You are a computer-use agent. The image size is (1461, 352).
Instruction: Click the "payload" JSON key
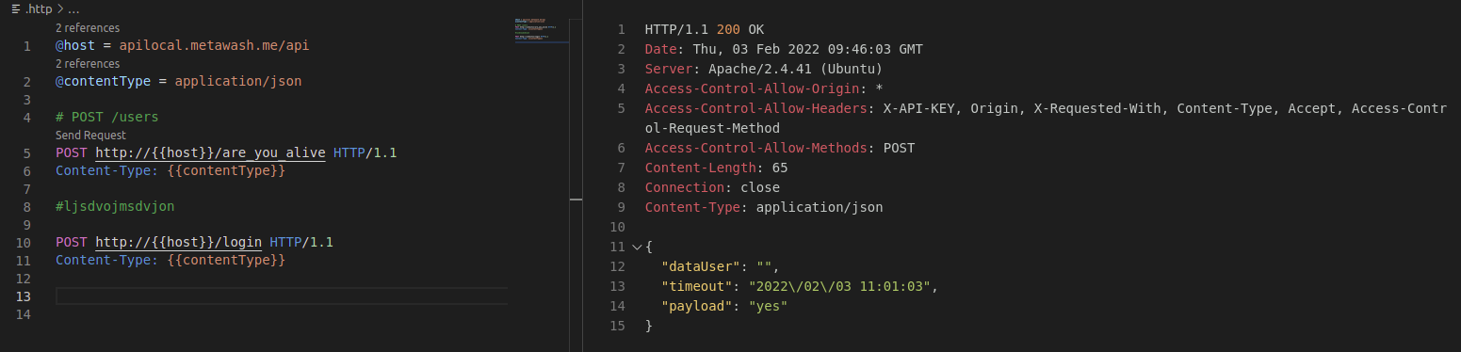coord(697,306)
